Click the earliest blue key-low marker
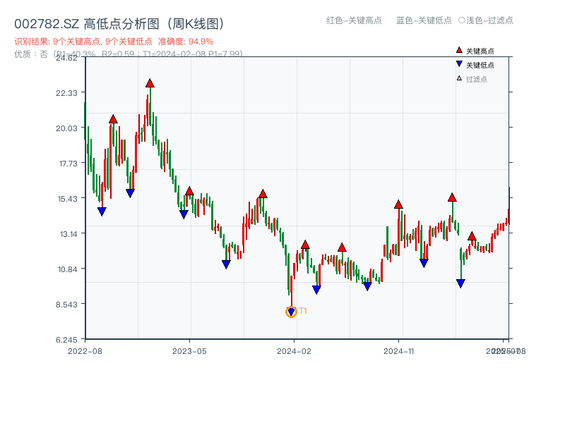The image size is (565, 423). 102,211
